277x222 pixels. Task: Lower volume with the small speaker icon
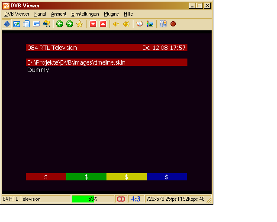pyautogui.click(x=116, y=24)
